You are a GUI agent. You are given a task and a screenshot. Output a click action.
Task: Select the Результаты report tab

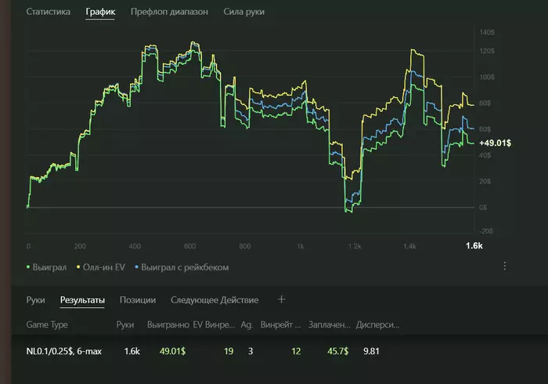(x=82, y=299)
